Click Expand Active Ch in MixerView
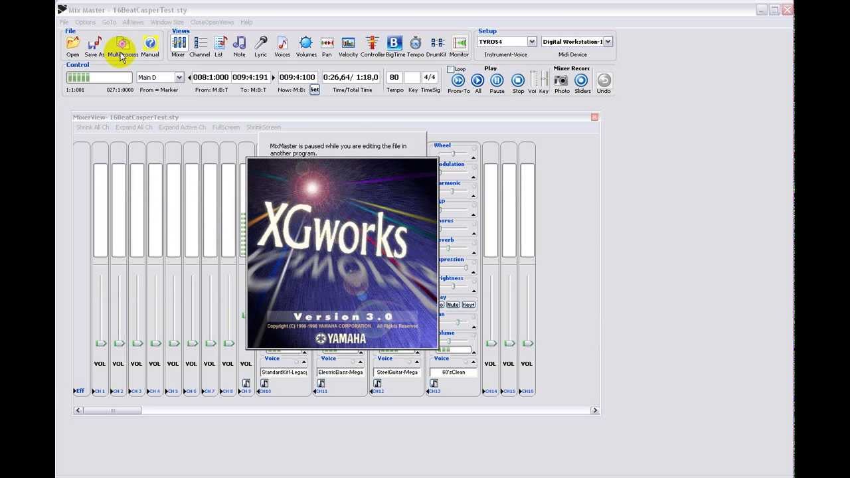This screenshot has width=850, height=478. [182, 127]
